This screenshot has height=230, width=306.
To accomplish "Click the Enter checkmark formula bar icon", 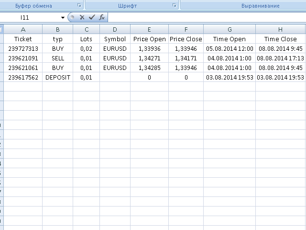I will pyautogui.click(x=92, y=17).
